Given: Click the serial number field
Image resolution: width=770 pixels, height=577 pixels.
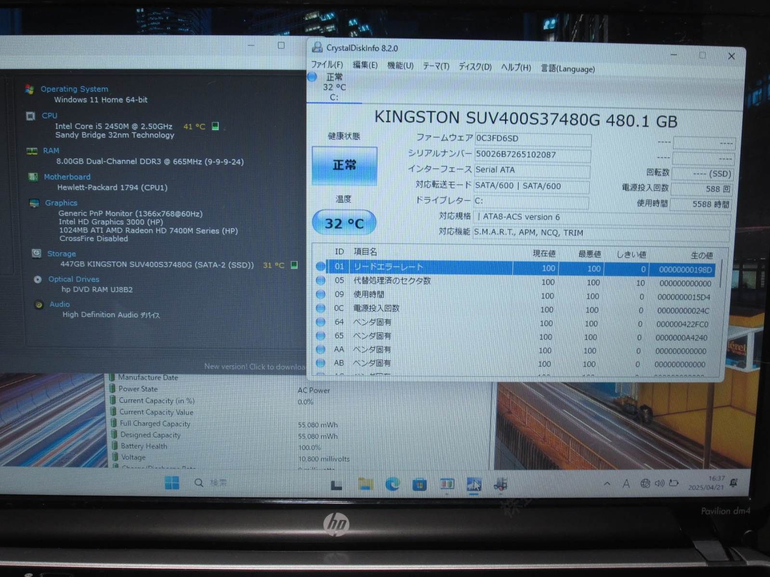Looking at the screenshot, I should (x=532, y=155).
